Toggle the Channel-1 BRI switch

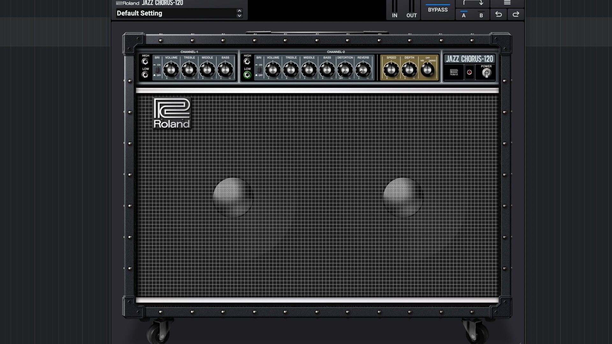tap(157, 70)
